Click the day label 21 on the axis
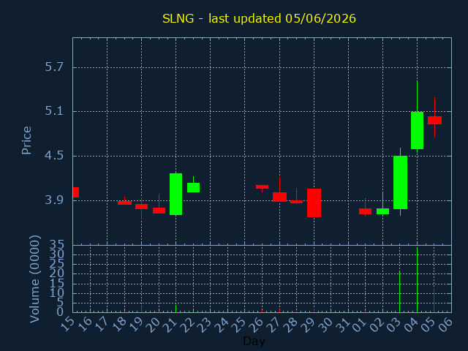 [173, 325]
